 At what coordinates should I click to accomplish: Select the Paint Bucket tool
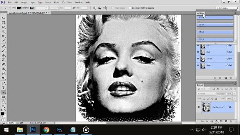coord(3,69)
